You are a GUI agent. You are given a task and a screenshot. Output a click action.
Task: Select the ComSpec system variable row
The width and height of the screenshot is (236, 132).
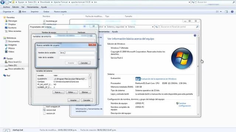[x=62, y=82]
